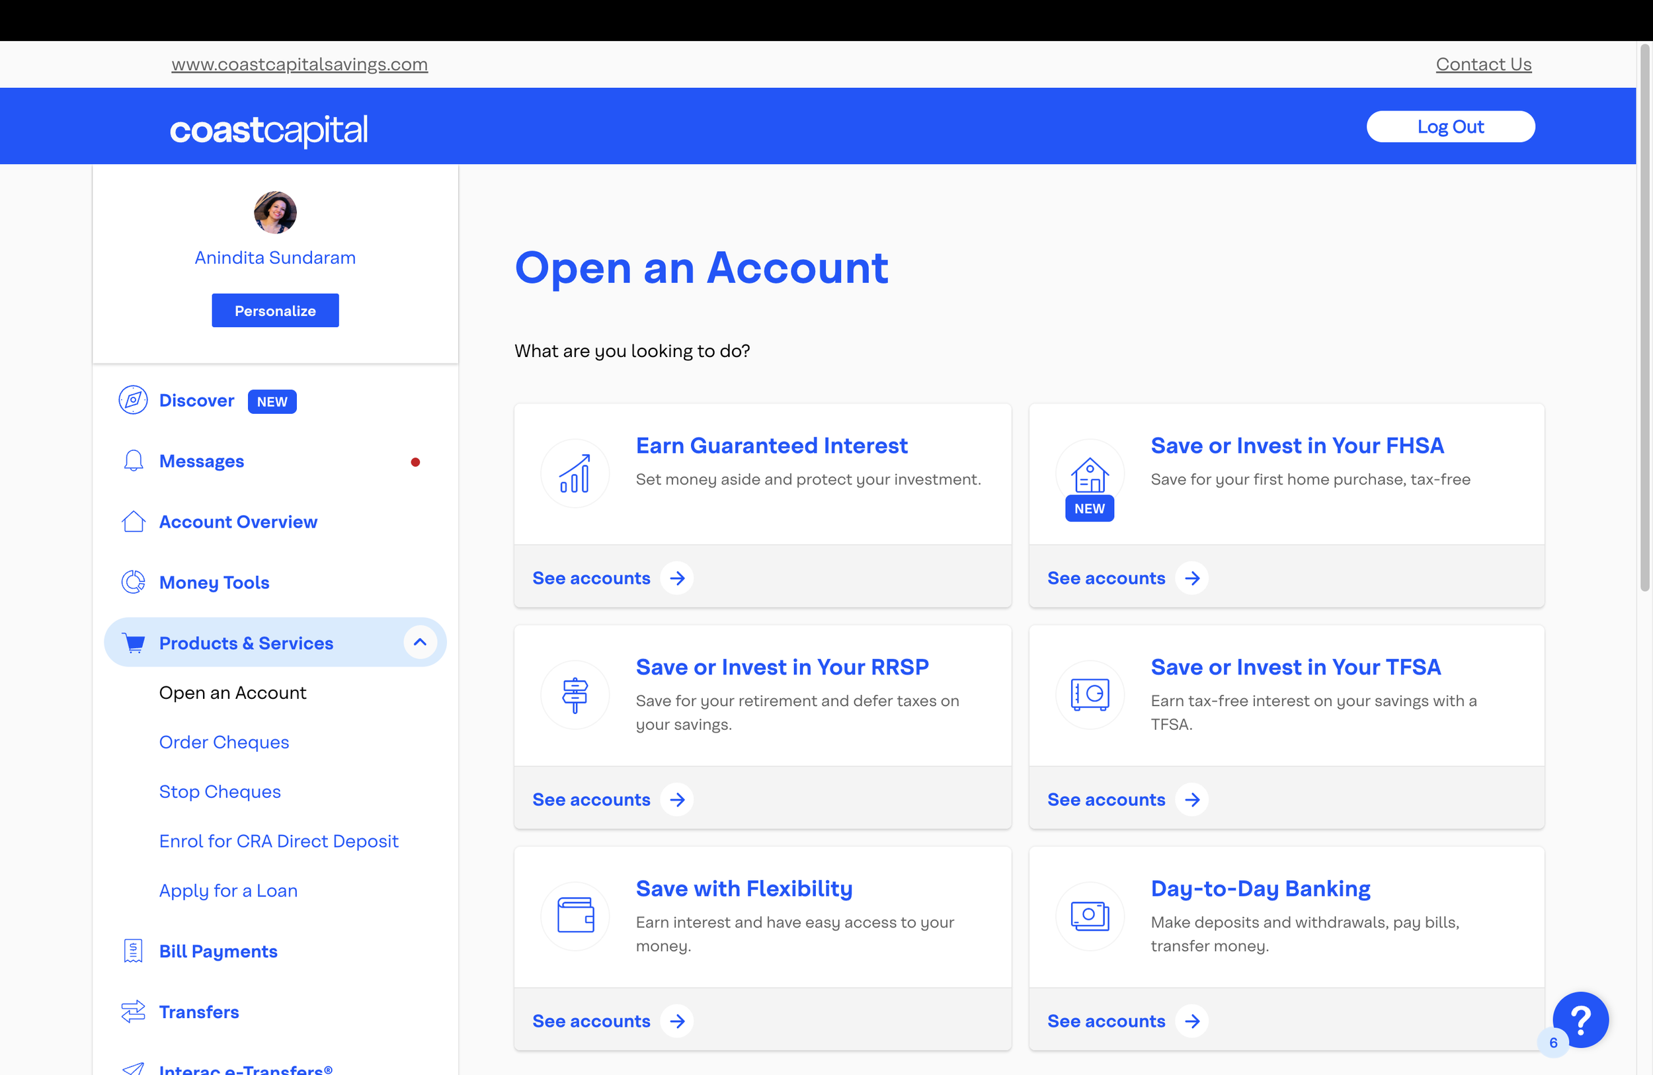Click the arrow under Save with Flexibility
The image size is (1653, 1075).
[x=677, y=1021]
